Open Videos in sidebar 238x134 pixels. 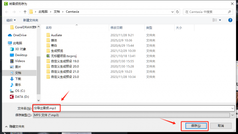(x=17, y=61)
